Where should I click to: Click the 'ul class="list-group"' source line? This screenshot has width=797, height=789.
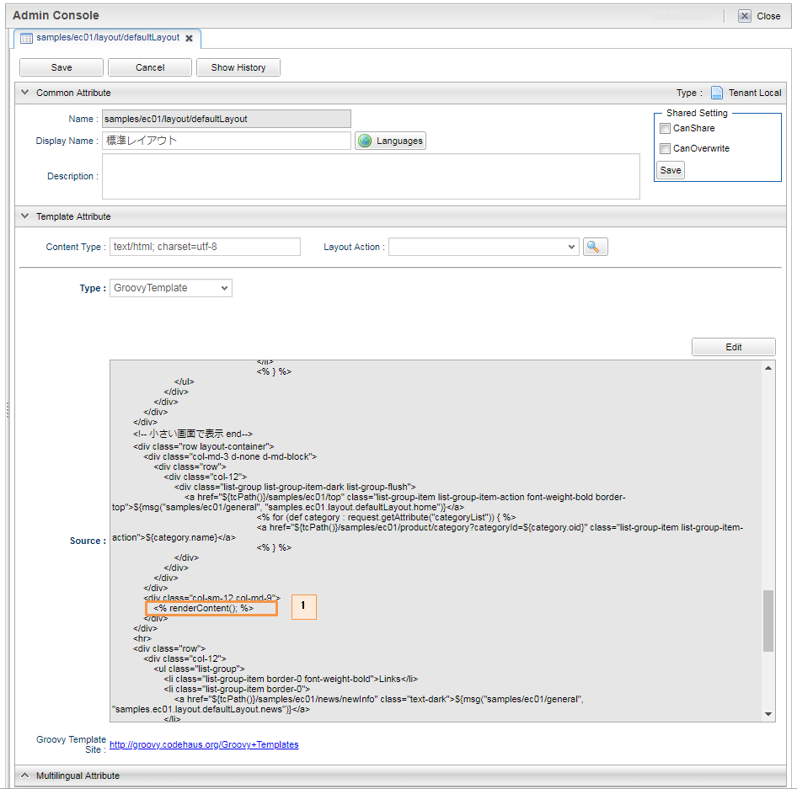[x=199, y=669]
